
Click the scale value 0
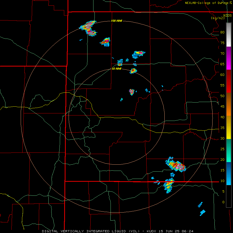(223, 202)
